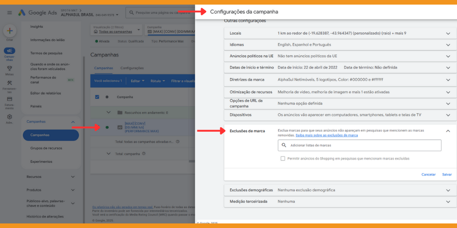This screenshot has width=457, height=228.
Task: Expand Medição terceirizada setting
Action: tap(448, 202)
